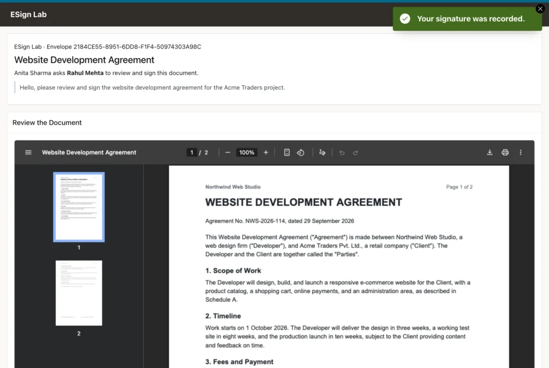Click the 100% zoom level field

(x=247, y=152)
